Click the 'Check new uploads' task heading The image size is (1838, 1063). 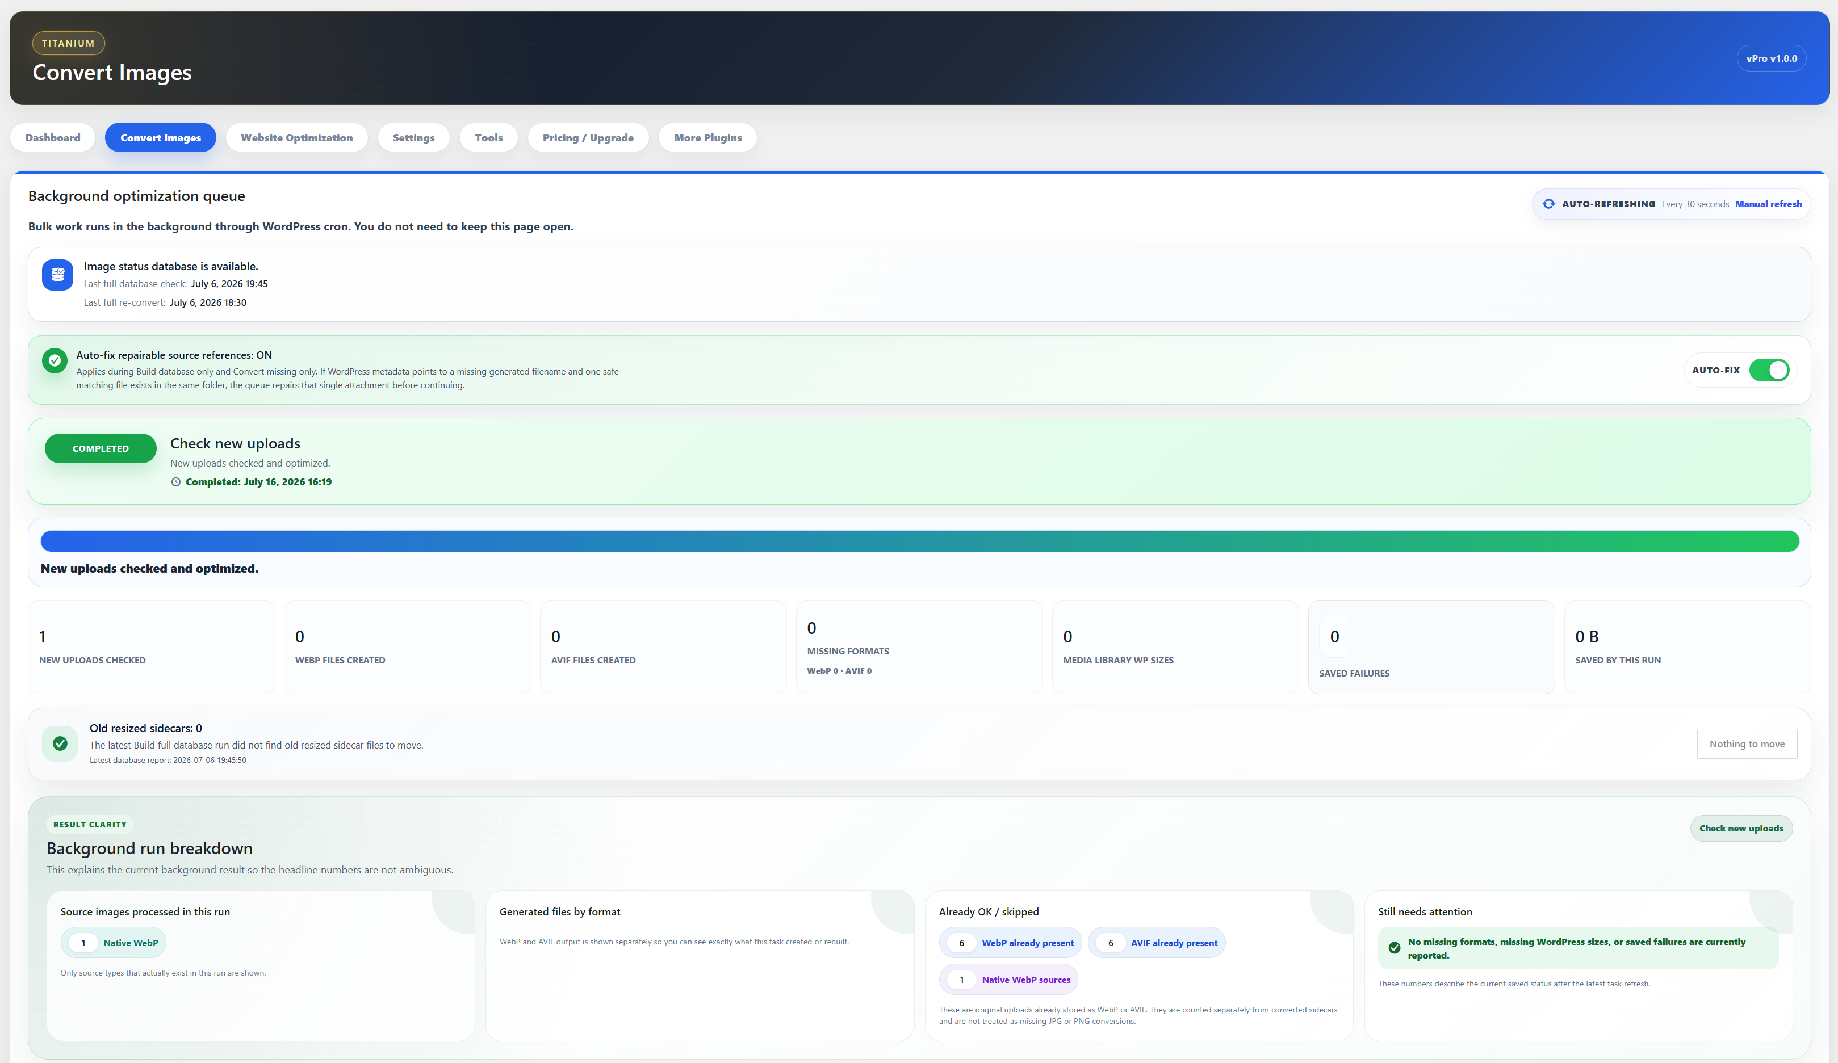pyautogui.click(x=235, y=443)
